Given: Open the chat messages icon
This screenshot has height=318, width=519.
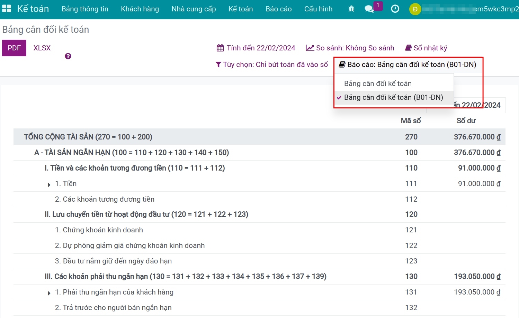Looking at the screenshot, I should [x=369, y=9].
